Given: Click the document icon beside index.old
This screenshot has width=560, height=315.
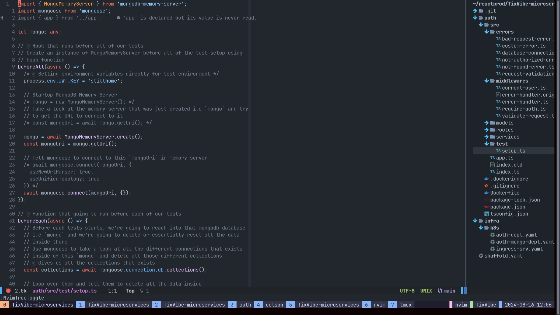Looking at the screenshot, I should pos(492,165).
